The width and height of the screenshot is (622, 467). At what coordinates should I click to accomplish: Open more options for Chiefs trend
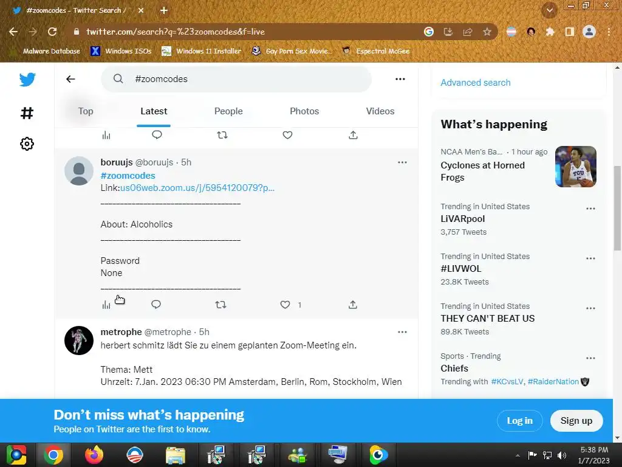click(x=590, y=358)
